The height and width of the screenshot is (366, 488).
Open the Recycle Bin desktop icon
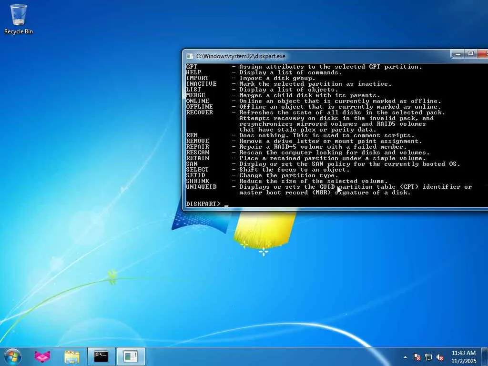tap(19, 19)
